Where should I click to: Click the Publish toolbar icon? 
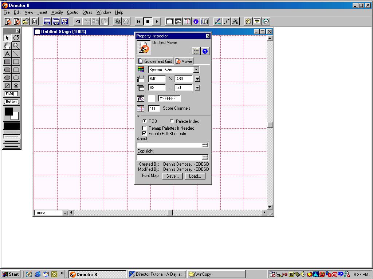point(65,21)
